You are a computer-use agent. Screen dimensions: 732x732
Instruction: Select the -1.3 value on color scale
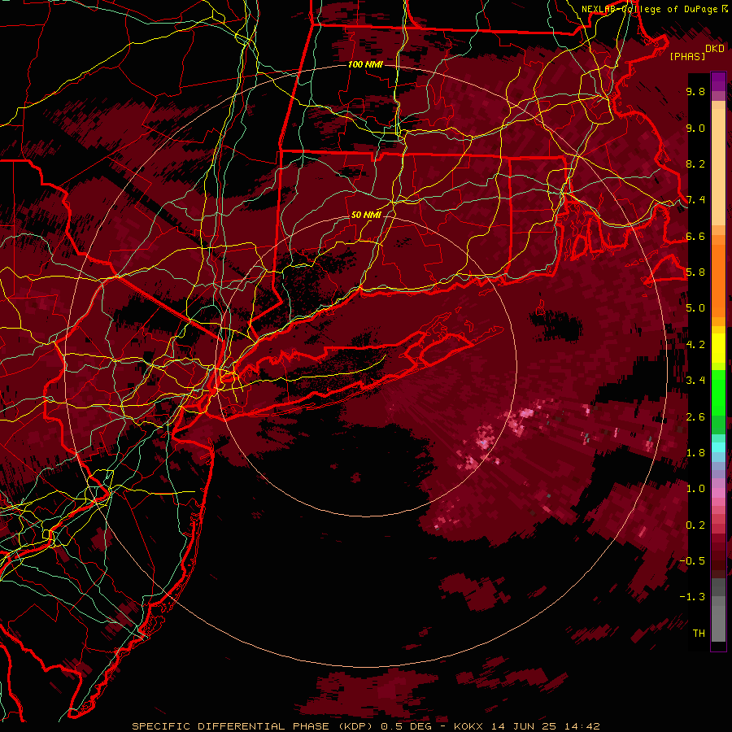pyautogui.click(x=692, y=597)
